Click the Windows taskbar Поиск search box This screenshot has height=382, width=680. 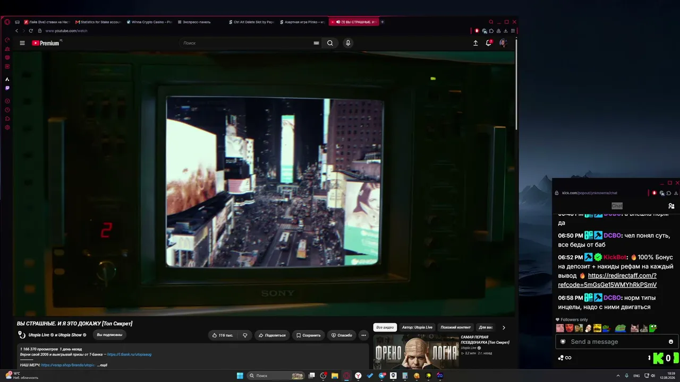[276, 376]
